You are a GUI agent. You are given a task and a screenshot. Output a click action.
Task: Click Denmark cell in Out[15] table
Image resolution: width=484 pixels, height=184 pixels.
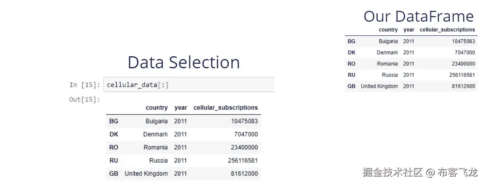pyautogui.click(x=155, y=134)
